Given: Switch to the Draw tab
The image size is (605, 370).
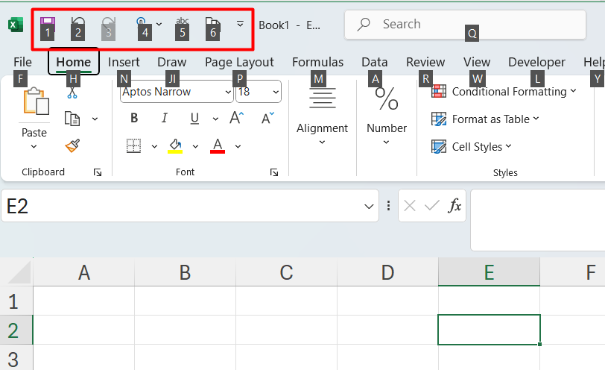Looking at the screenshot, I should coord(171,62).
